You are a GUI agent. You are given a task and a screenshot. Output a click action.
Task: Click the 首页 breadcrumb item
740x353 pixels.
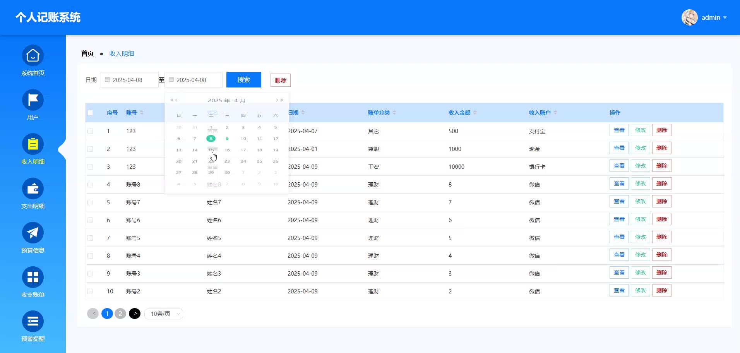(x=87, y=53)
